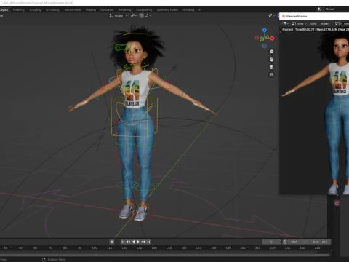Screen dimensions: 349x262
Task: Click the red X axis on navigation gizmo
Action: (272, 39)
